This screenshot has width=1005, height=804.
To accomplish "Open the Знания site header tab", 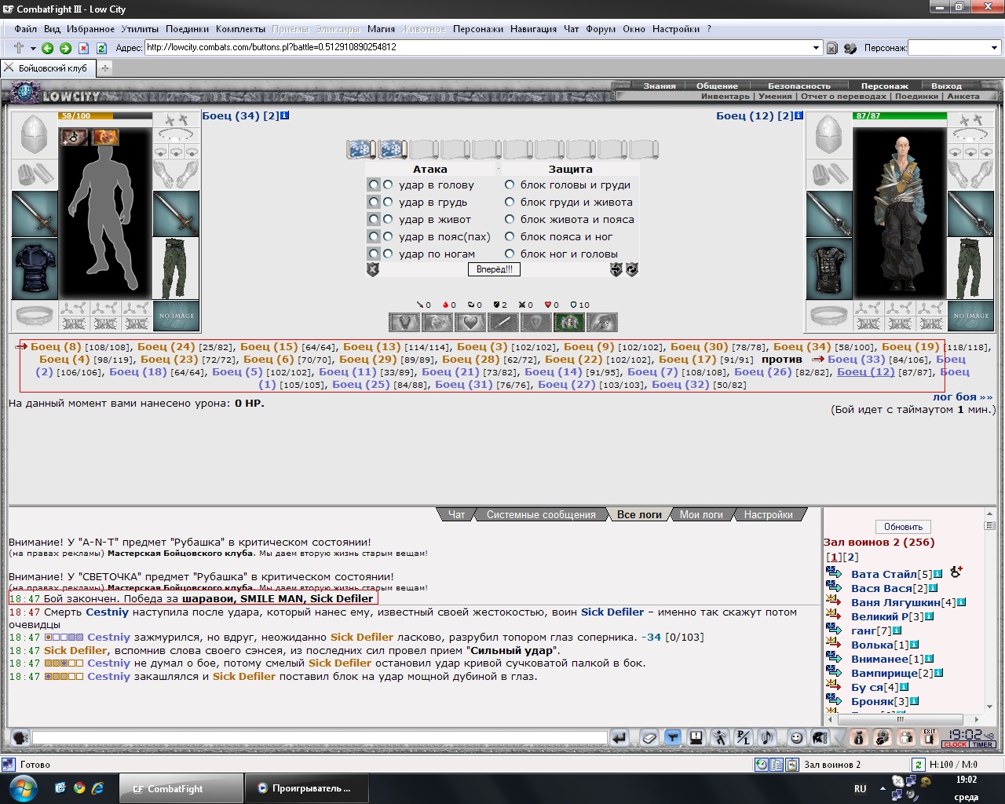I will [x=660, y=86].
